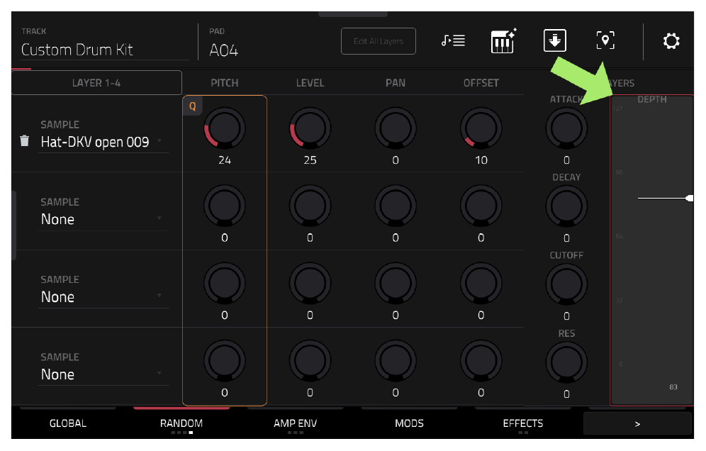Expand the third layer's sample dropdown

pos(103,297)
